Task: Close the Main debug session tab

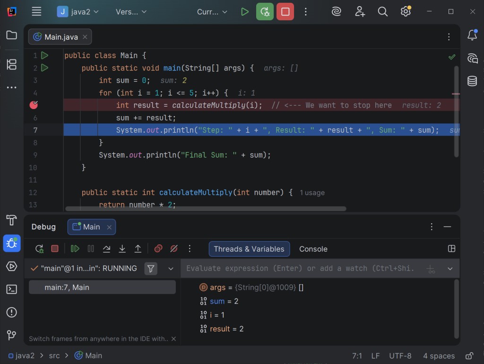Action: [x=109, y=227]
